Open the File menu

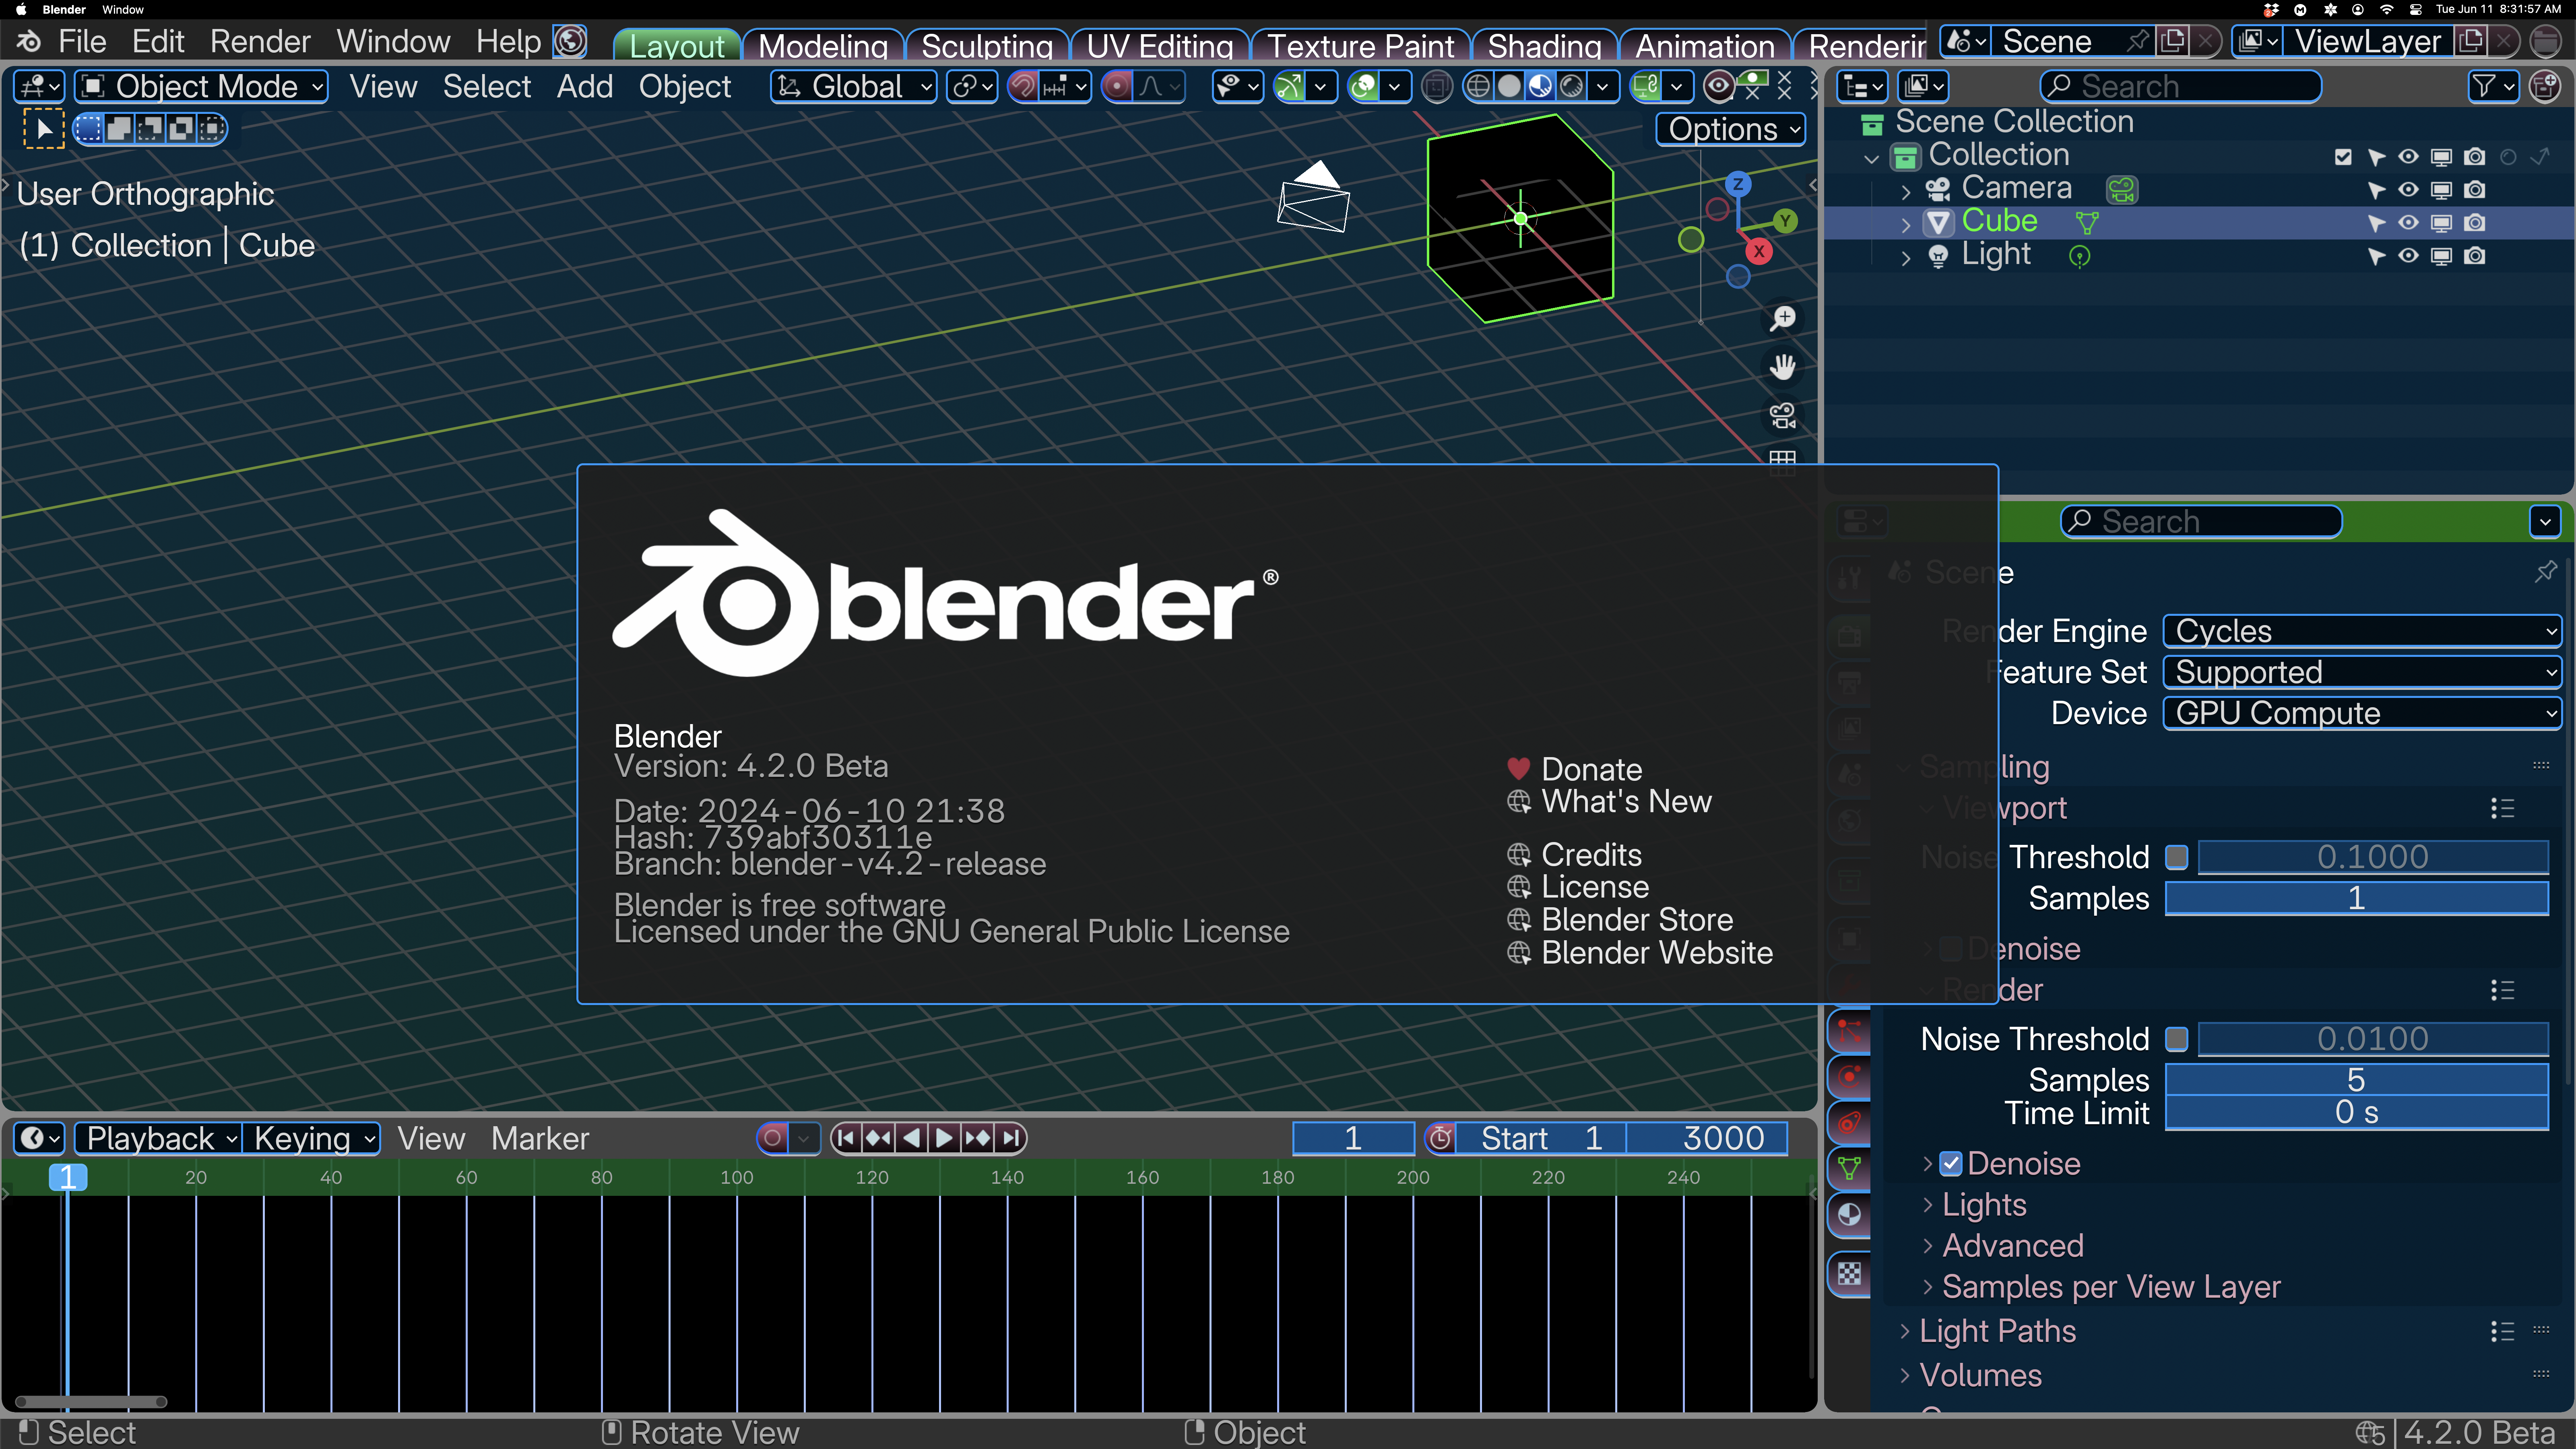pos(82,42)
